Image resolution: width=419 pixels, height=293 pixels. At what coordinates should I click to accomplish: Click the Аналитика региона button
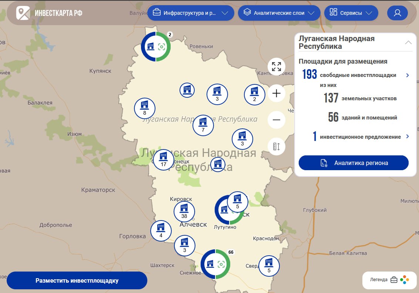(353, 163)
